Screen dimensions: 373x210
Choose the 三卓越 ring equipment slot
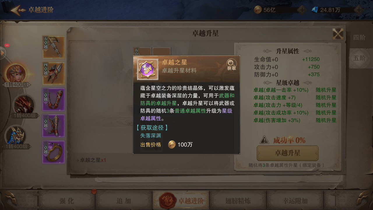click(x=54, y=152)
